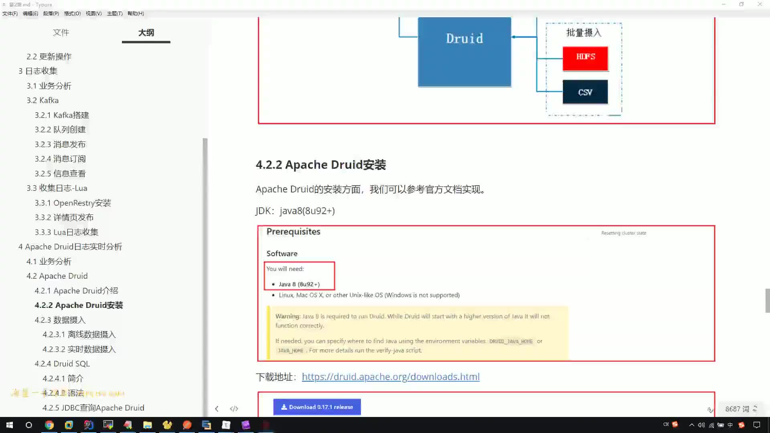Open Cortana search circle
This screenshot has height=433, width=770.
29,425
